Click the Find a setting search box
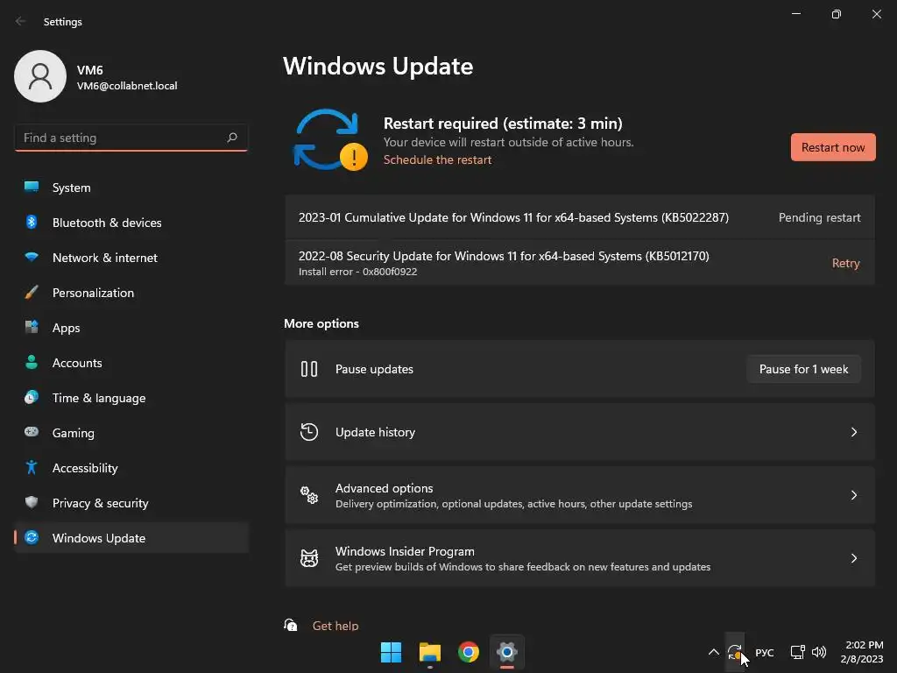The image size is (897, 673). pyautogui.click(x=131, y=138)
